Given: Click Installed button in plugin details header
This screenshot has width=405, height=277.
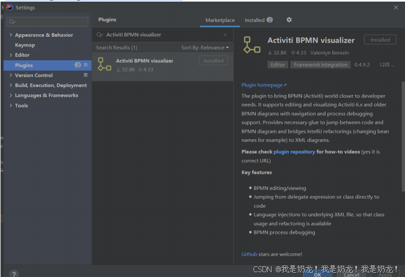Looking at the screenshot, I should click(380, 40).
